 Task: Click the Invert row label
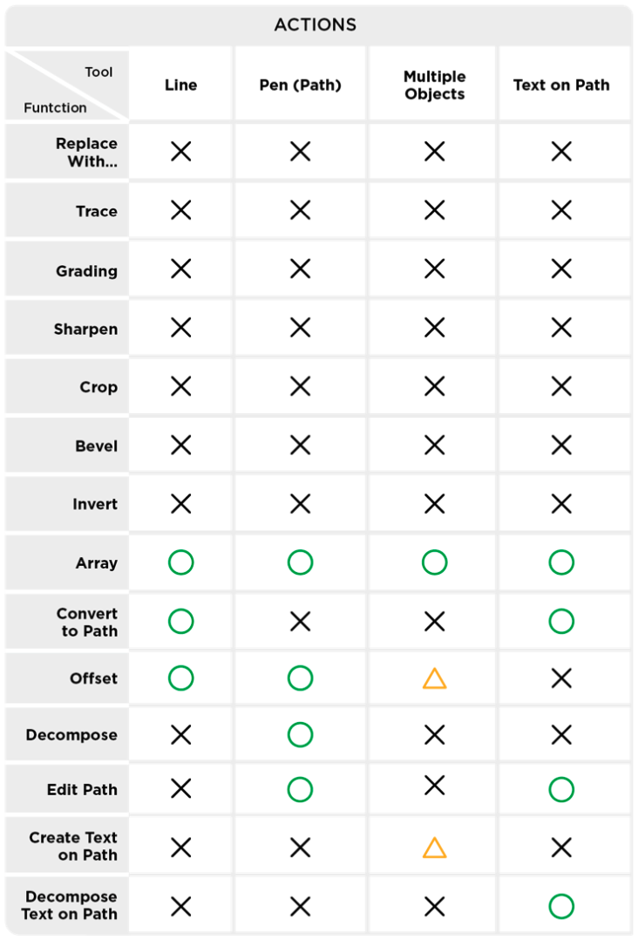coord(95,504)
